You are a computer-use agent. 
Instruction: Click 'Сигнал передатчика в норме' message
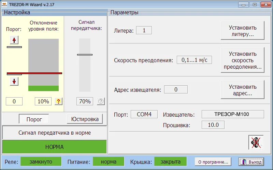click(x=55, y=133)
